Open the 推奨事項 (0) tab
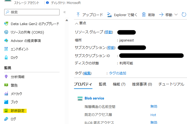Image resolution: width=187 pixels, height=124 pixels. (x=142, y=84)
